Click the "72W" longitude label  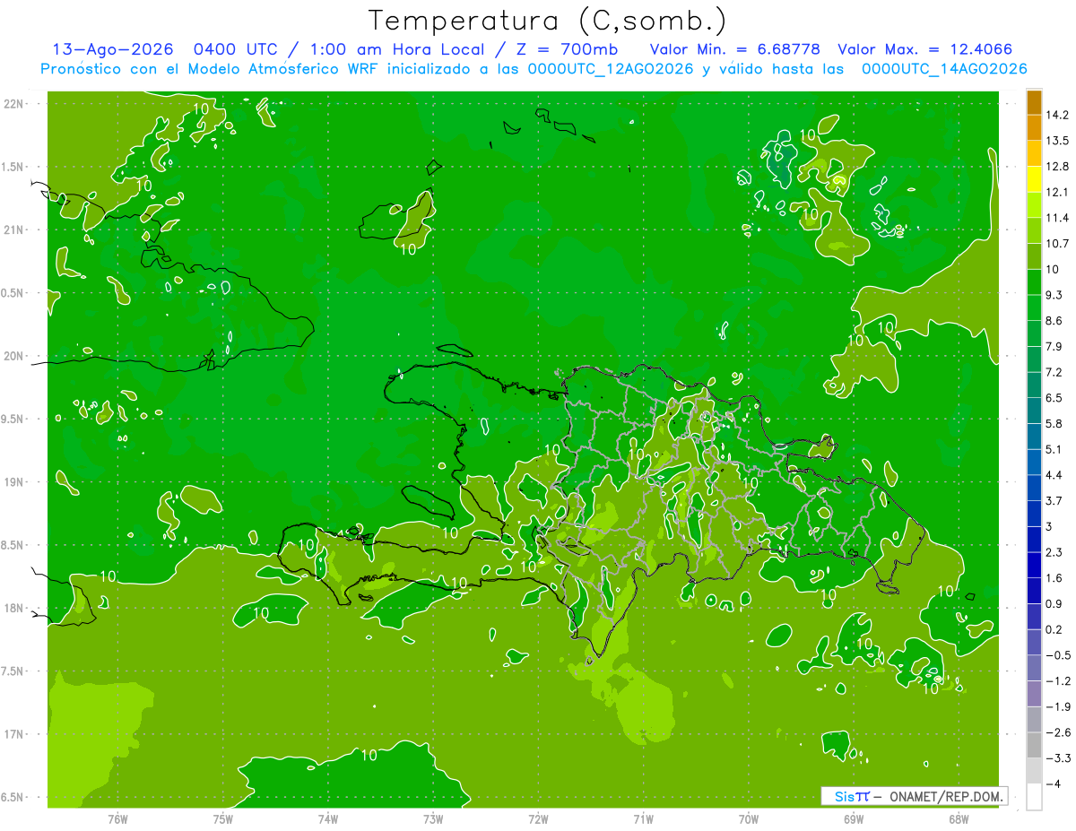tap(538, 818)
